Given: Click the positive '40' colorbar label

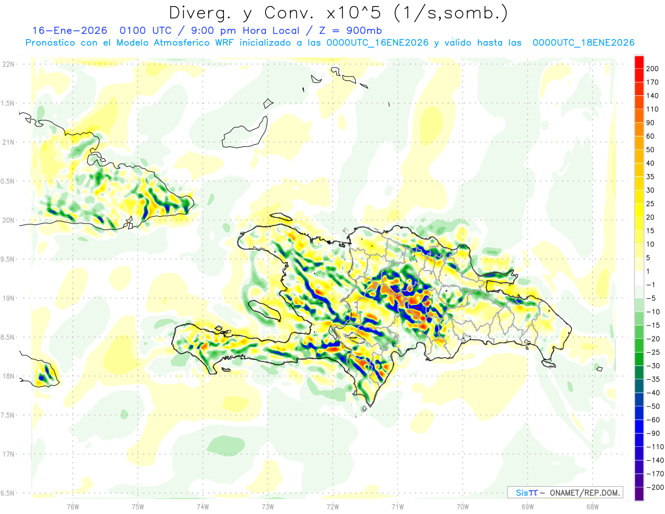Looking at the screenshot, I should click(x=651, y=163).
